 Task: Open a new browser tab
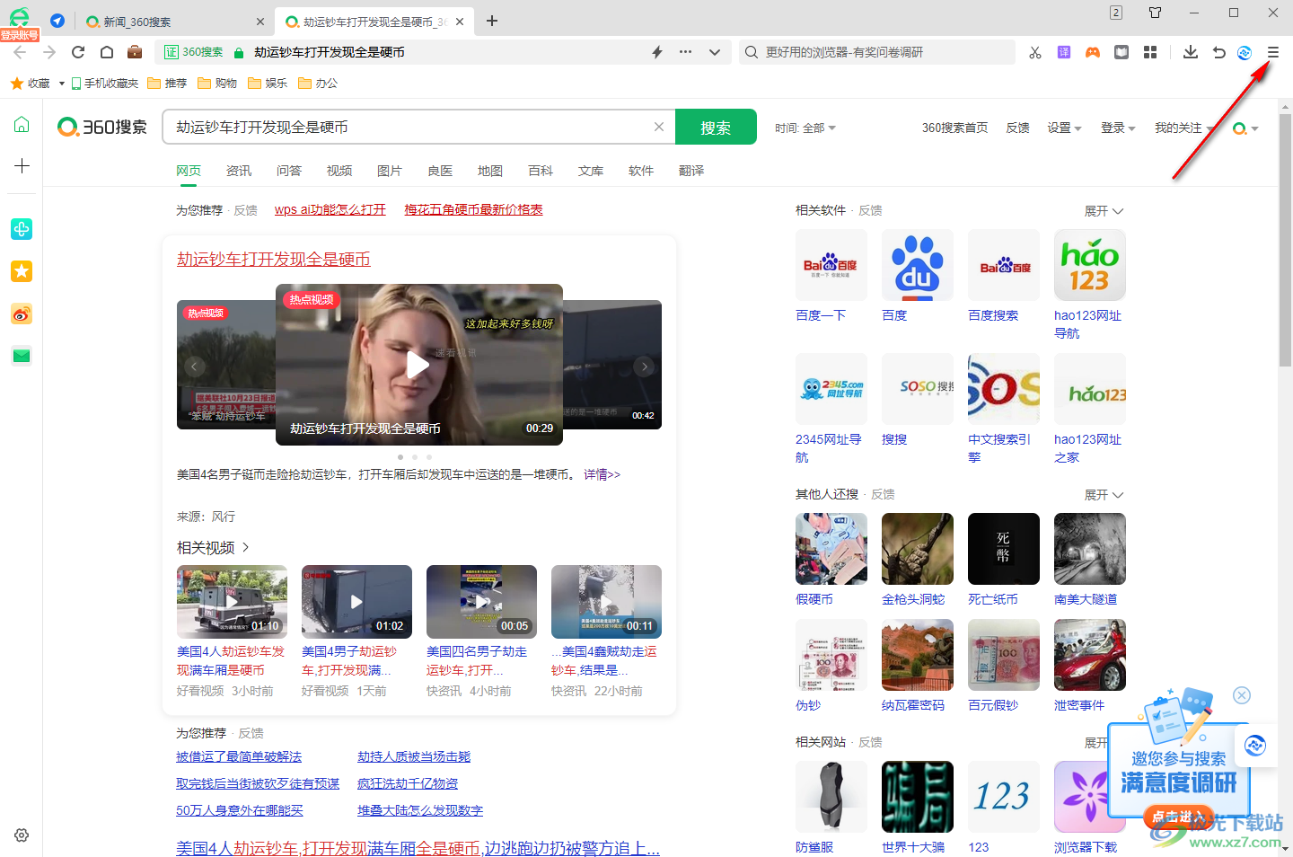[x=492, y=21]
